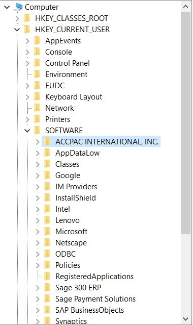Click the InstallShield folder icon
The image size is (193, 325).
47,198
